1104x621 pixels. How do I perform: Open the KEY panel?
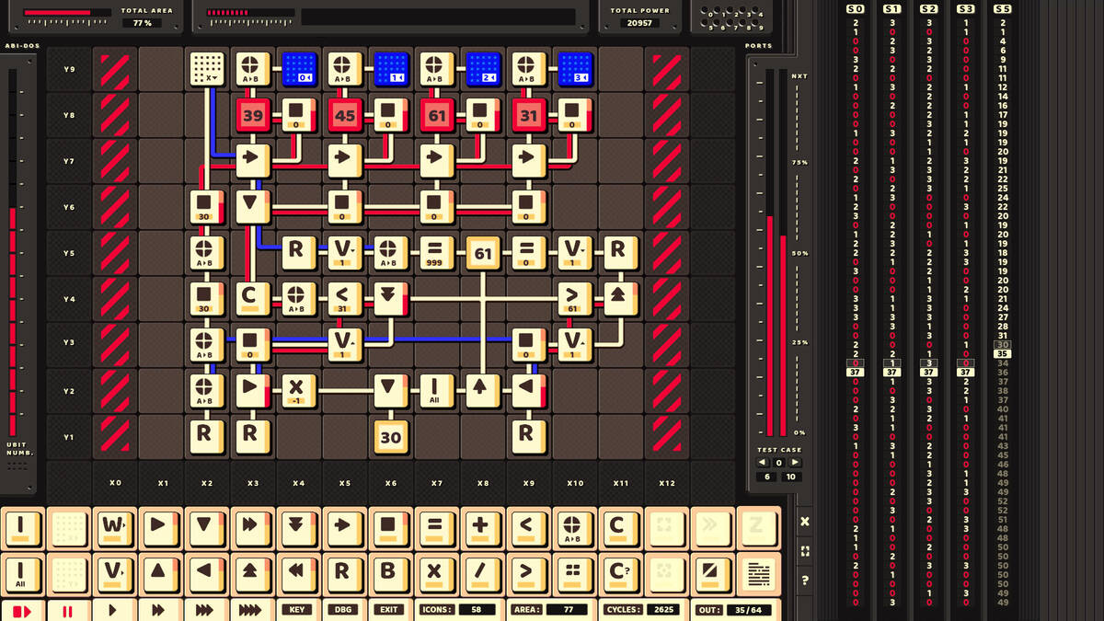point(297,610)
